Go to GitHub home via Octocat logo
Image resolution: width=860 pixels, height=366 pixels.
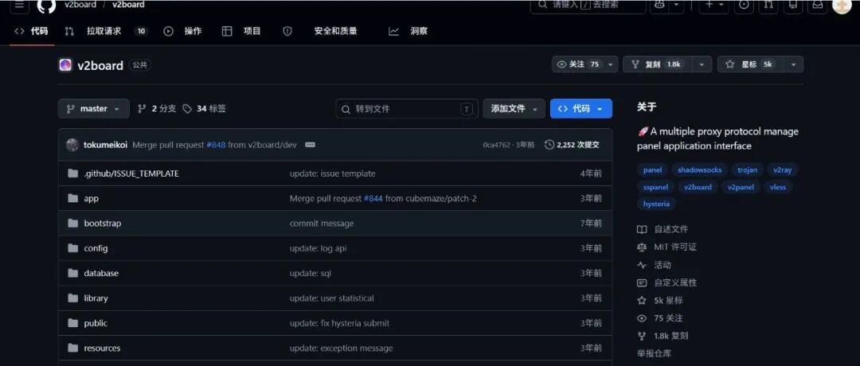[47, 6]
